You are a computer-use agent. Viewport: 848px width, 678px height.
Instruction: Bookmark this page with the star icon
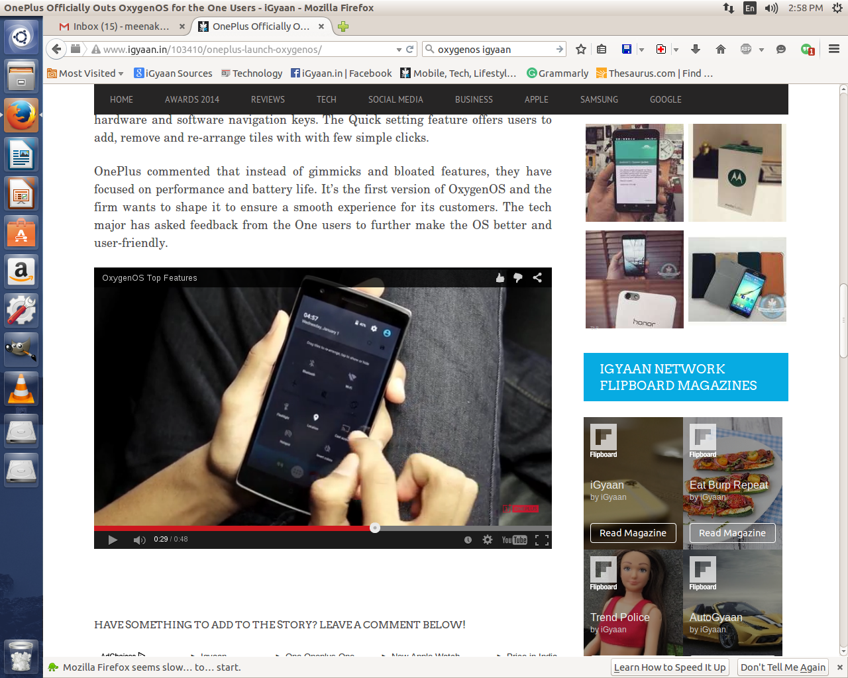click(581, 50)
